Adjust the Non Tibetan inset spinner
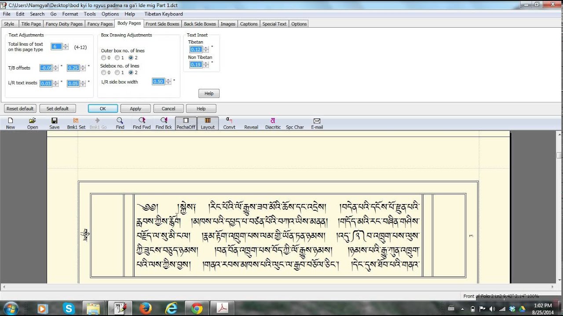Screen dimensions: 563x316 (x=205, y=65)
